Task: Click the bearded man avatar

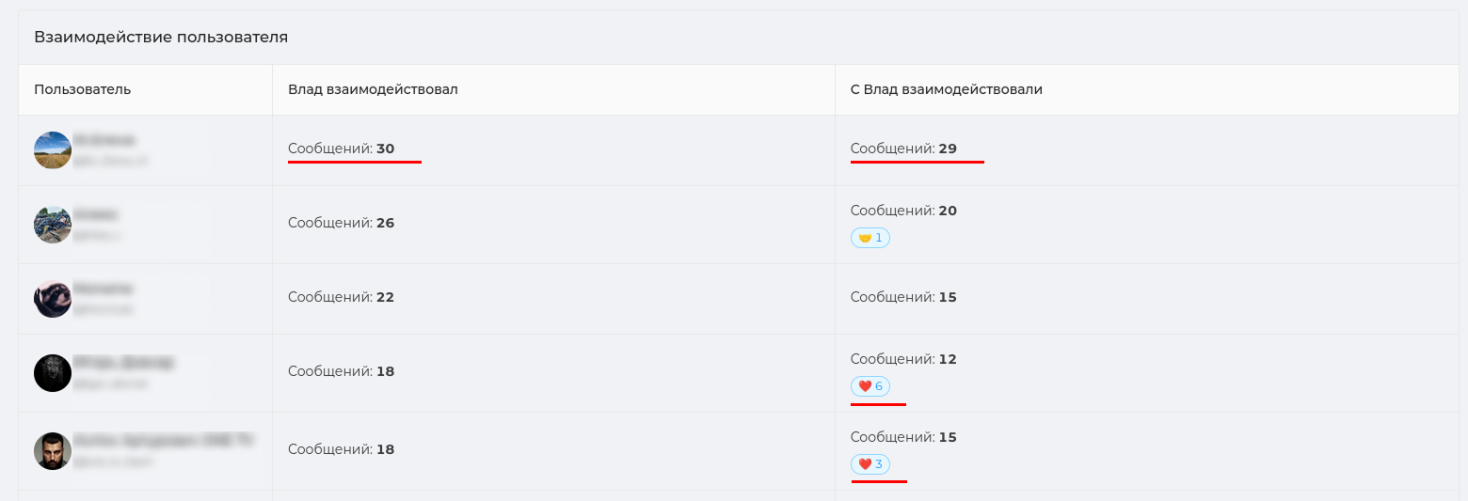Action: point(53,451)
